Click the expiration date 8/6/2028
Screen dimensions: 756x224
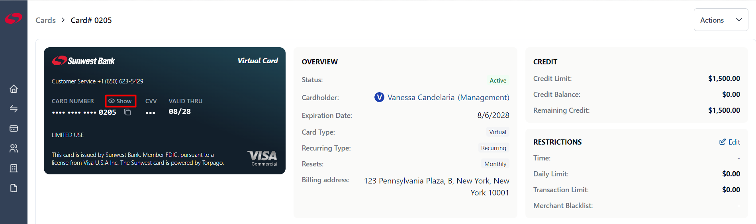tap(493, 115)
